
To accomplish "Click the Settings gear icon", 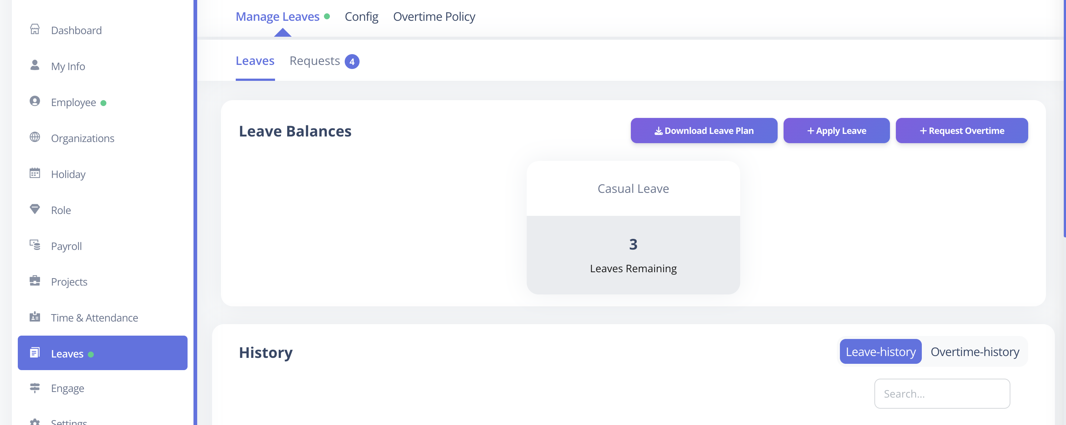I will (x=35, y=421).
